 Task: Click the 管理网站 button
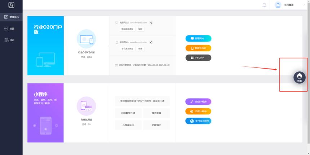pyautogui.click(x=198, y=38)
